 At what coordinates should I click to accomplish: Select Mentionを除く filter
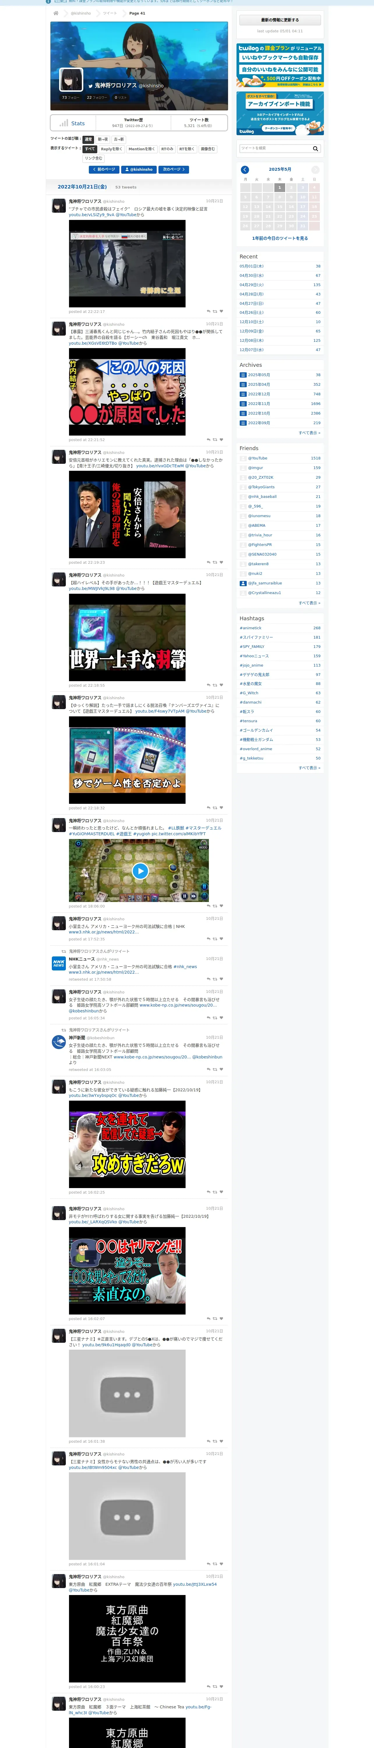[141, 149]
